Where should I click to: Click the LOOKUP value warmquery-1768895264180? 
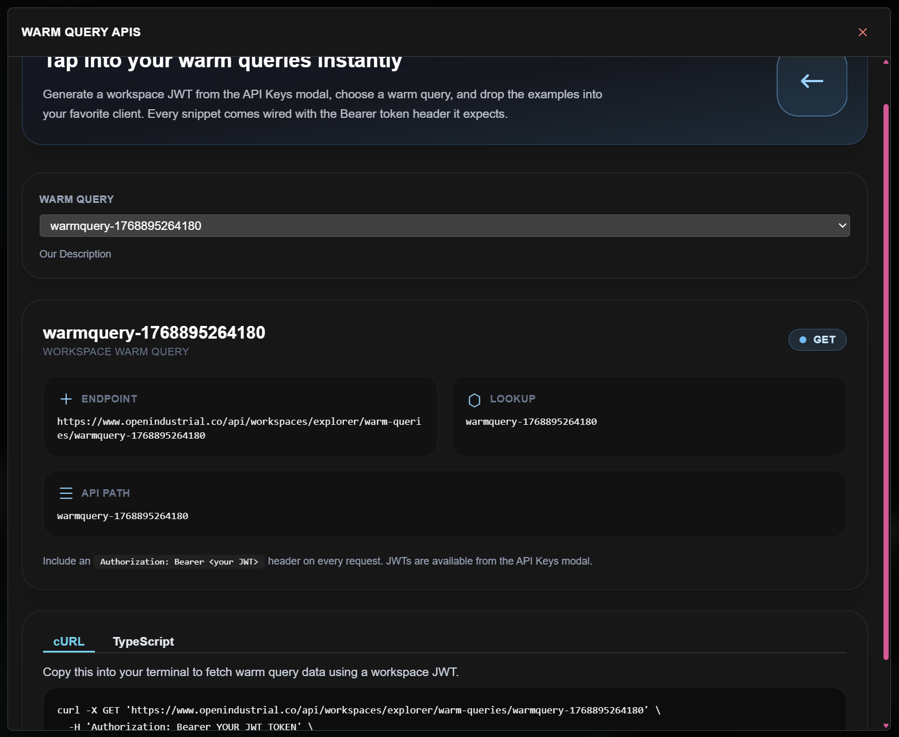tap(531, 421)
